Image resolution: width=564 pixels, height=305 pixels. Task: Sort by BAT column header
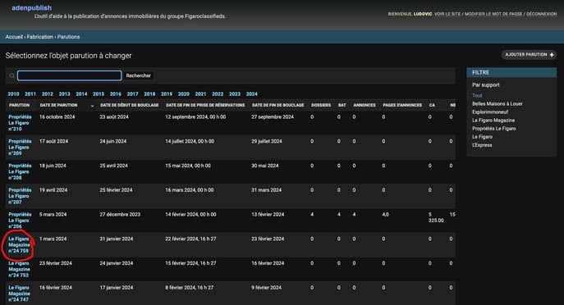click(342, 105)
